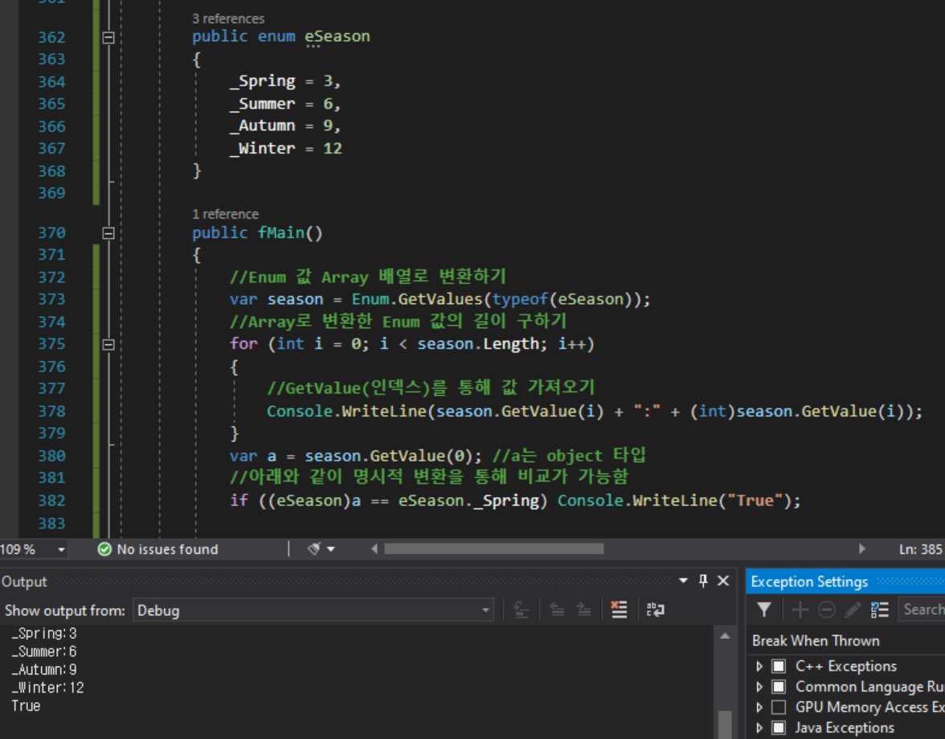Toggle the C++ Exceptions checkbox
This screenshot has height=739, width=945.
(x=779, y=666)
